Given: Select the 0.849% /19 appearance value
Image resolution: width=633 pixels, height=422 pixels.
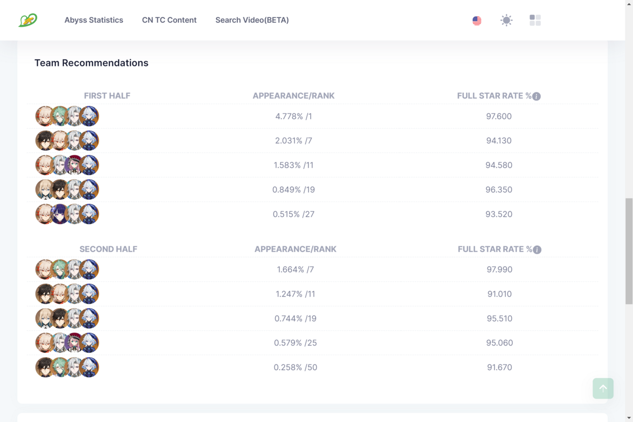Looking at the screenshot, I should 294,190.
